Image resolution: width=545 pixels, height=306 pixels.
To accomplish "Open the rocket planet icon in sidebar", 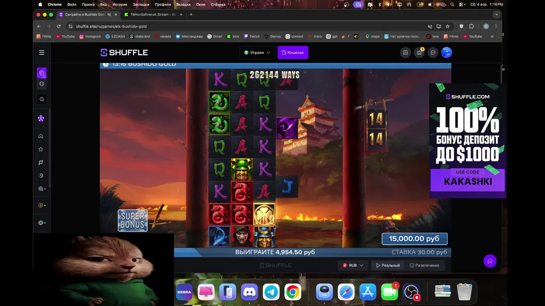I will 41,162.
